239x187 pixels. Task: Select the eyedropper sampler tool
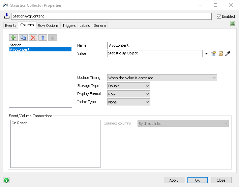[x=228, y=53]
